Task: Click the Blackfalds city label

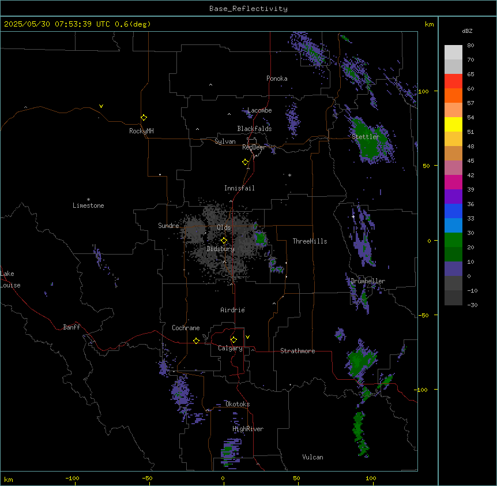Action: [254, 129]
